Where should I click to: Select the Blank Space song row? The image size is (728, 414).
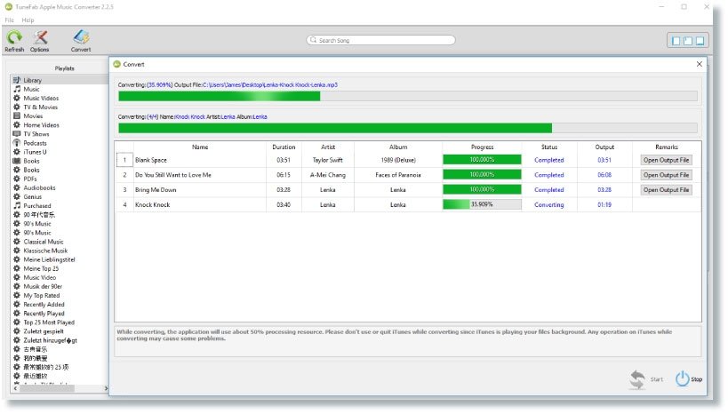[x=408, y=160]
